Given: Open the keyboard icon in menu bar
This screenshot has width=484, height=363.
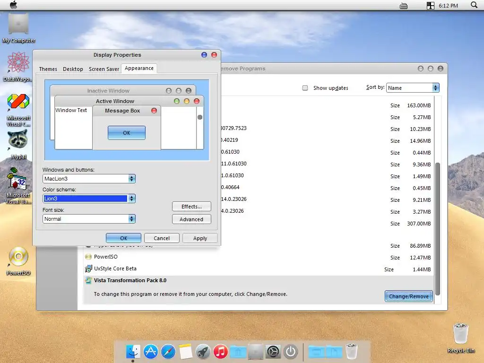Looking at the screenshot, I should pos(404,6).
